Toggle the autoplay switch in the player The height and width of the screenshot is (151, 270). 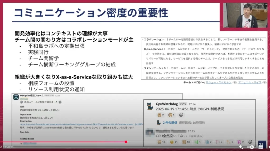coord(251,147)
